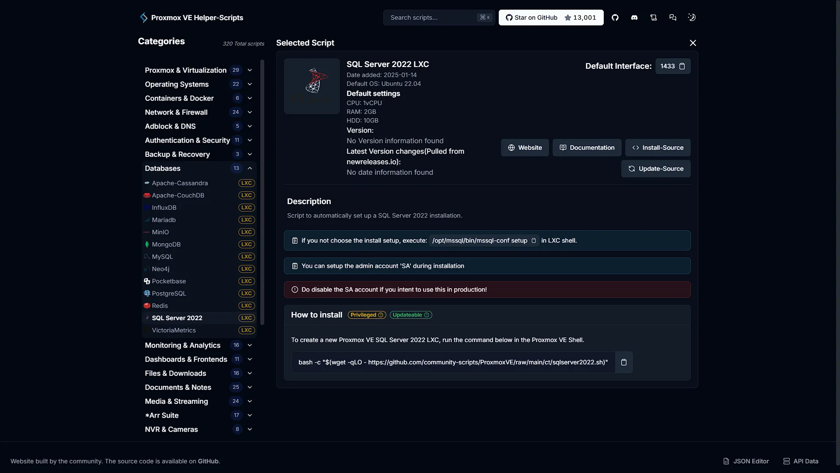The height and width of the screenshot is (473, 840).
Task: Select the MongoDB script
Action: 199,244
